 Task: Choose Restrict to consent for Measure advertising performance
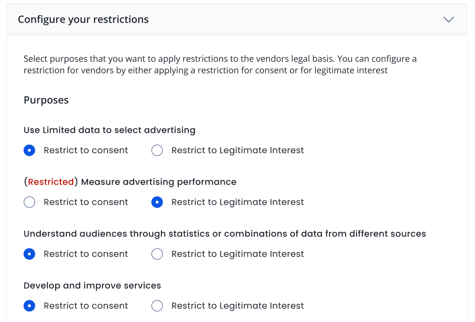29,202
